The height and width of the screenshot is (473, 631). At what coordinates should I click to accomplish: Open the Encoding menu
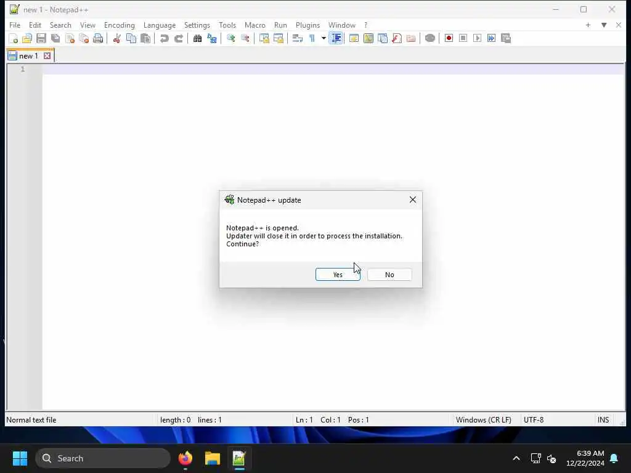click(x=120, y=25)
